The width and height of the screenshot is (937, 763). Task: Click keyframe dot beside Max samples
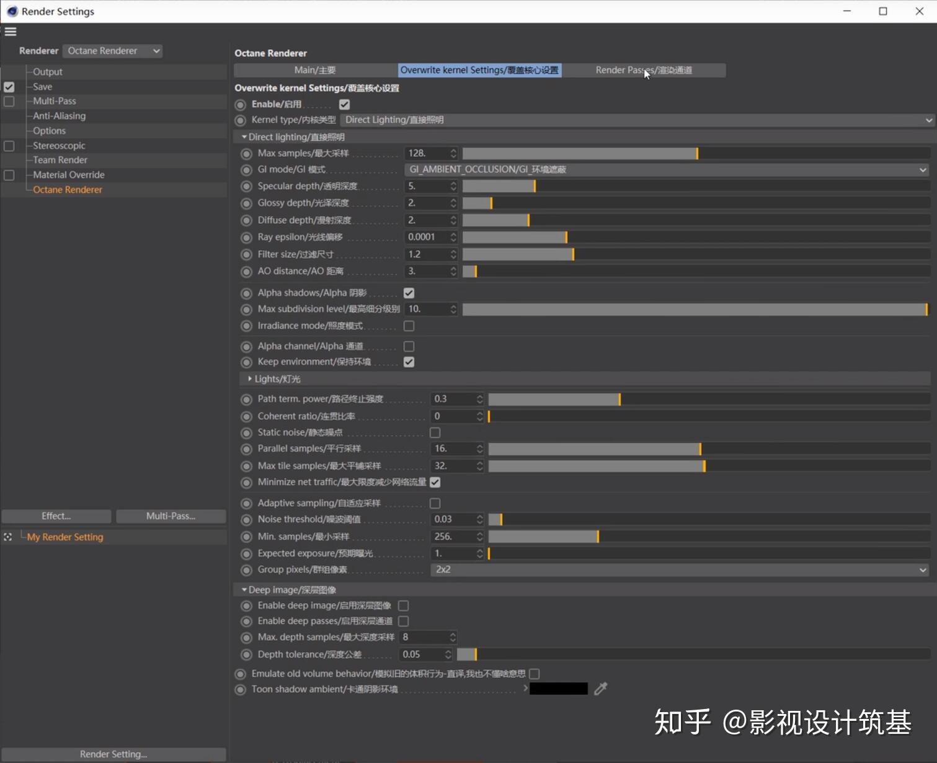click(246, 154)
